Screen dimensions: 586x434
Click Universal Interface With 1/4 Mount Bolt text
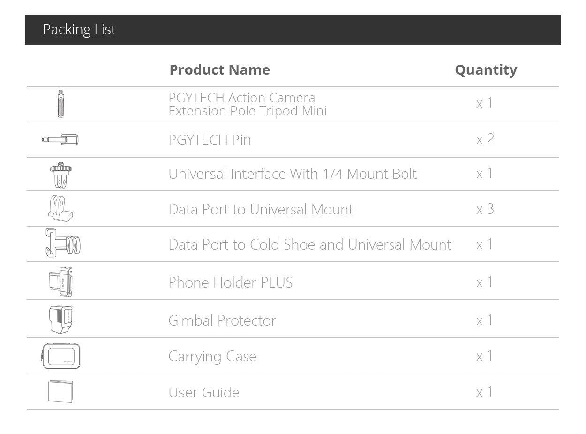[x=293, y=174]
